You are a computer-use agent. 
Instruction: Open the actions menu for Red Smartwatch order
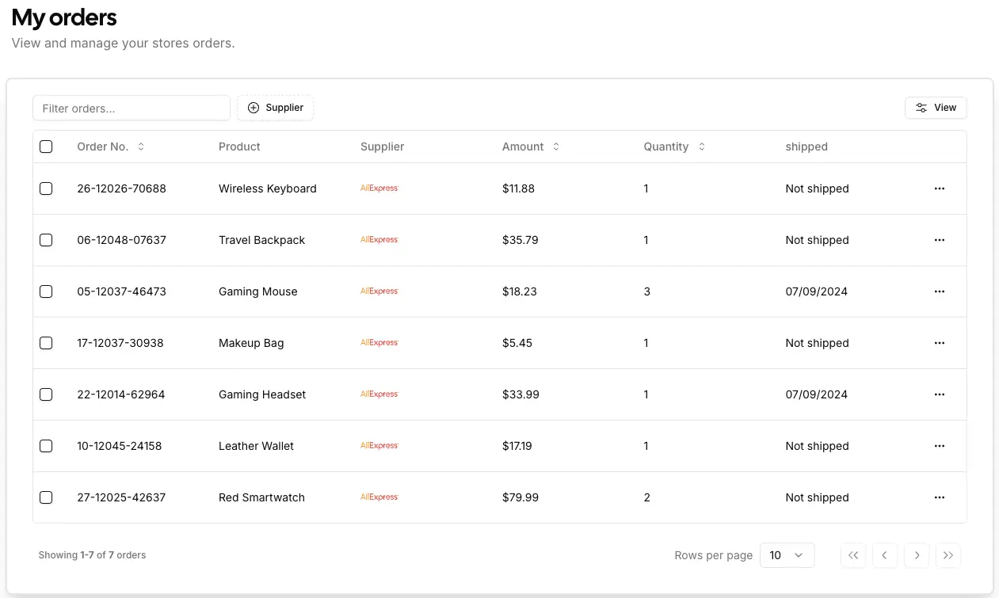click(940, 497)
